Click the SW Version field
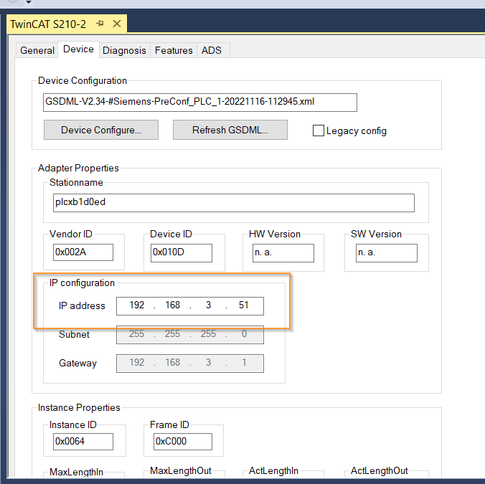This screenshot has height=484, width=485. tap(387, 253)
